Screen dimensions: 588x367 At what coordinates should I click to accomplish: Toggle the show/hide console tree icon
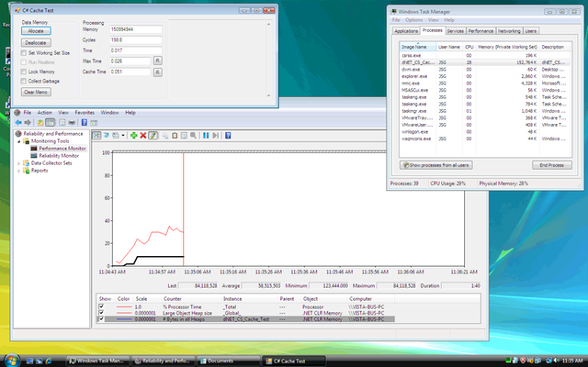pyautogui.click(x=50, y=122)
